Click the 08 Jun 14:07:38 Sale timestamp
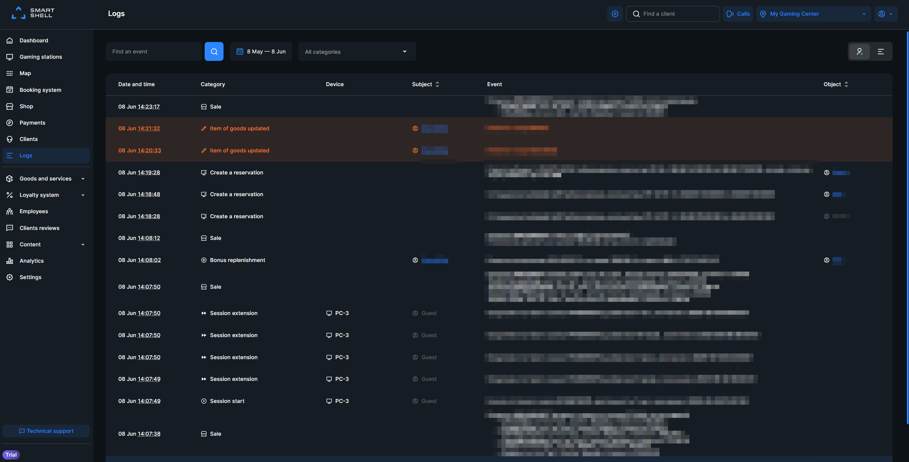 (139, 434)
